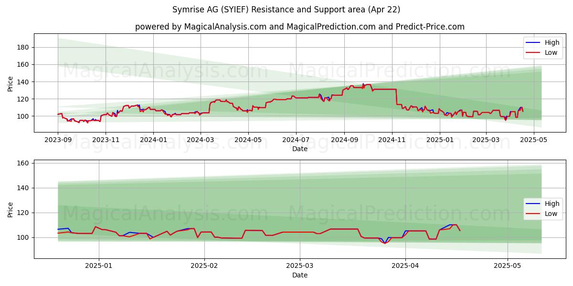
Task: Click the blue High line sample in lower legend
Action: (x=533, y=204)
